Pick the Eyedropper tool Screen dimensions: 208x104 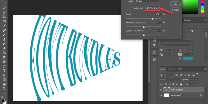point(4,26)
